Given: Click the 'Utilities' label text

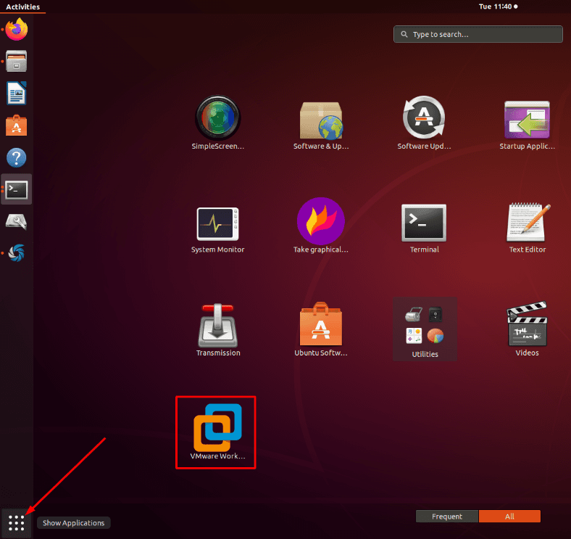Looking at the screenshot, I should (425, 354).
